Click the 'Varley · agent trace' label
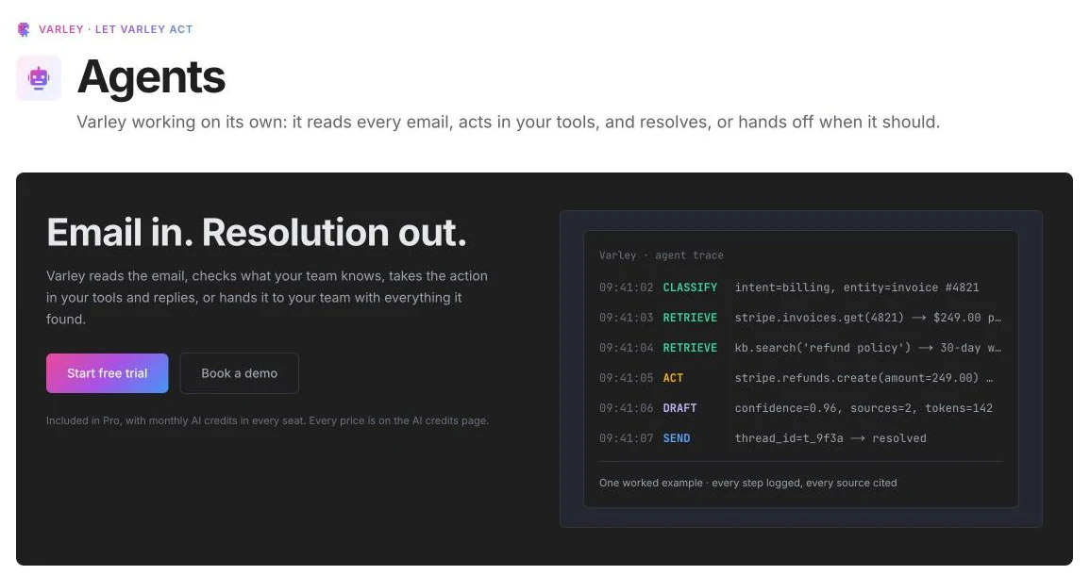 coord(662,255)
